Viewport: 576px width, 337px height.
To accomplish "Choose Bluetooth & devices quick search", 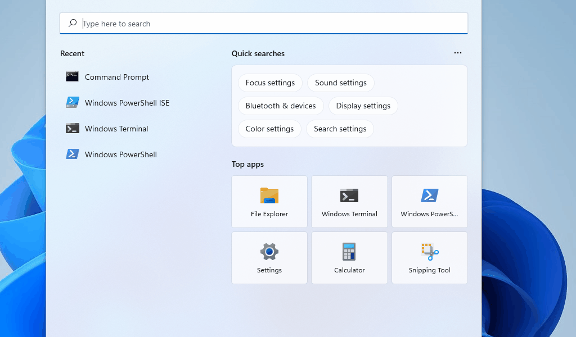I will click(x=281, y=106).
